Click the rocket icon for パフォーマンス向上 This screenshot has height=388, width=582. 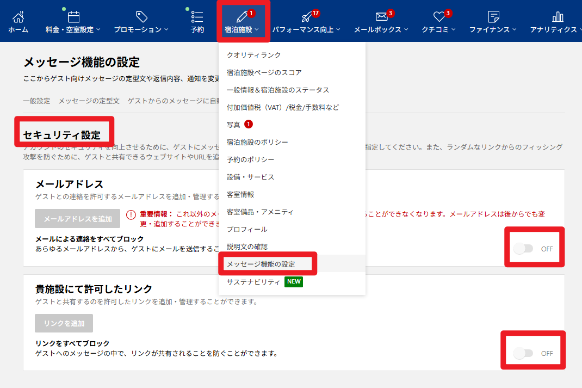coord(306,17)
